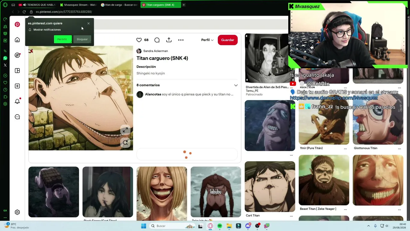Open the Pinterest explore compass icon
The height and width of the screenshot is (231, 410).
coord(17,55)
